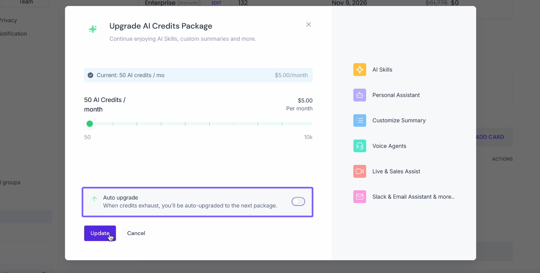Click the EDIT link beside Enterprise plan
Viewport: 540px width, 273px height.
click(x=216, y=3)
